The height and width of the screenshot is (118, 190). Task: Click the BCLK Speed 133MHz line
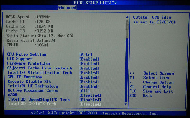coord(28,17)
